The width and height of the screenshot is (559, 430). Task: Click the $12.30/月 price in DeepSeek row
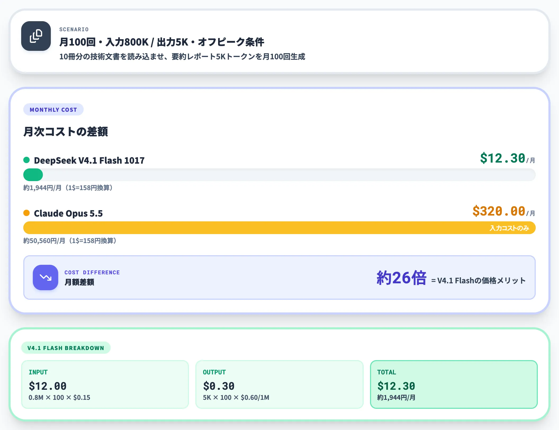[508, 158]
